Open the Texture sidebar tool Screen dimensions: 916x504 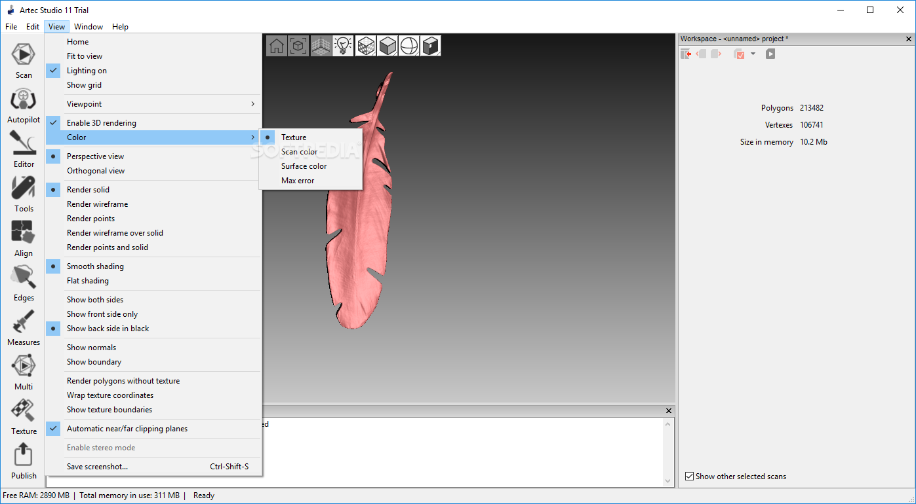(x=24, y=416)
